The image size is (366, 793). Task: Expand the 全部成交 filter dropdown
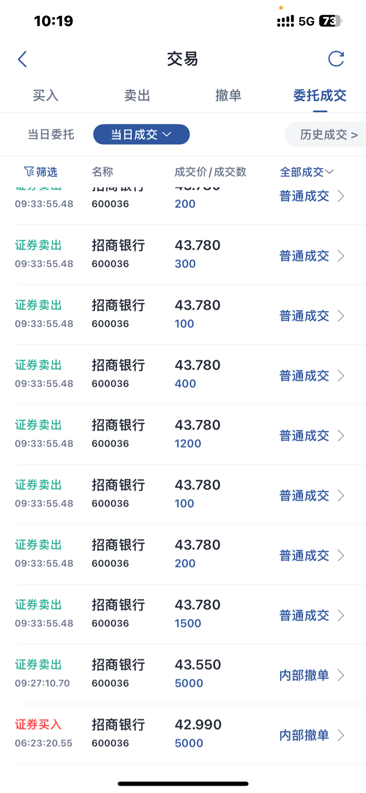point(306,172)
